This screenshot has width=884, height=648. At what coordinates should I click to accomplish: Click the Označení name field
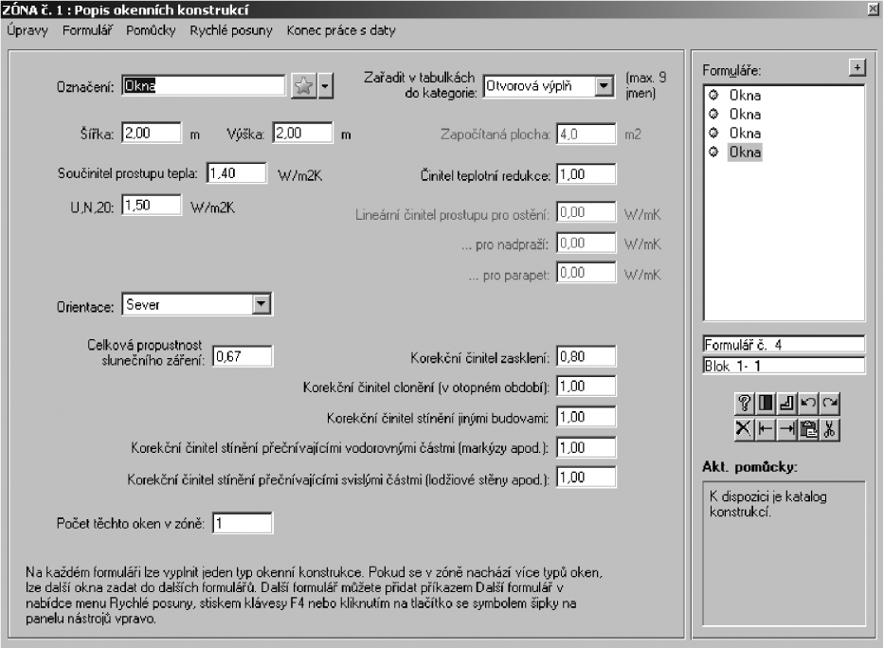point(204,85)
